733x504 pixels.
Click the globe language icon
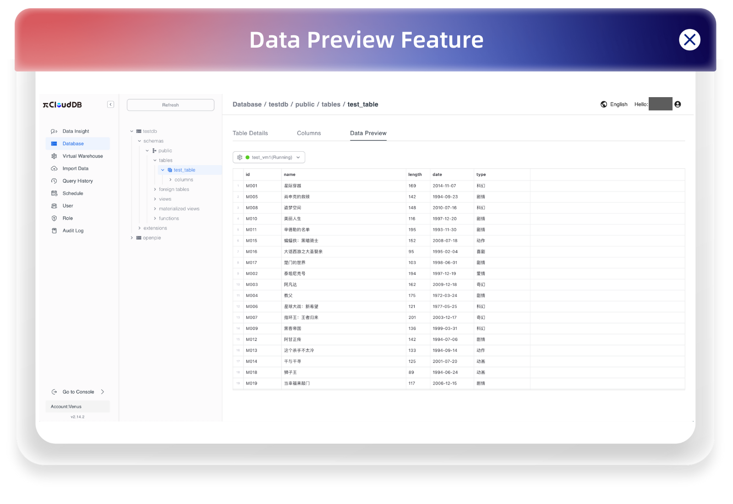[x=604, y=104]
